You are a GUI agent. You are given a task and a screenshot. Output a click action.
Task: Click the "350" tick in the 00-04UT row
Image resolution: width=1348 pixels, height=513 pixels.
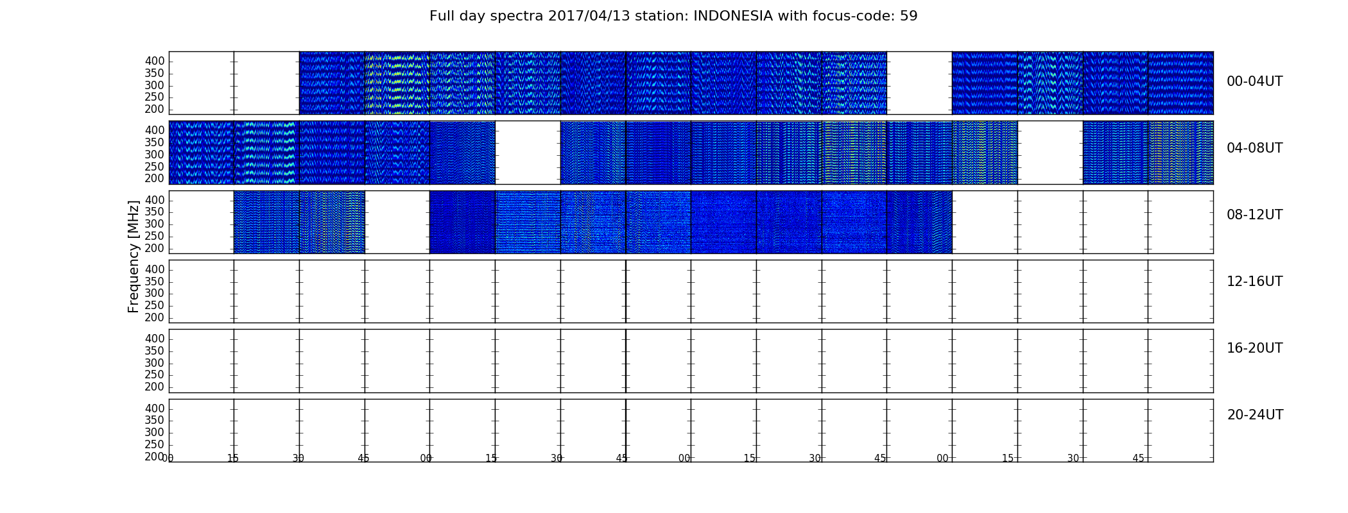[155, 74]
